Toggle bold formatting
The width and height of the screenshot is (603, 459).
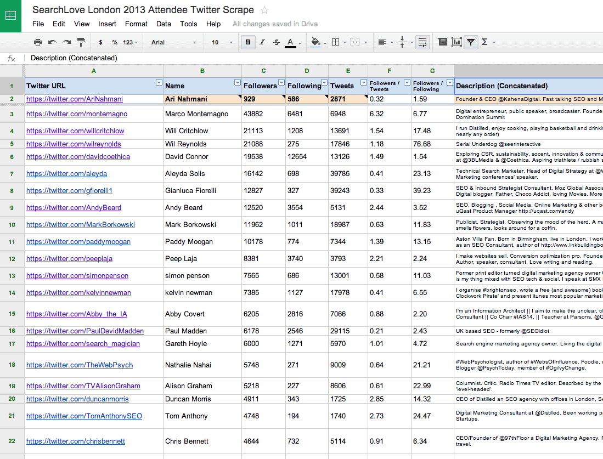click(248, 42)
